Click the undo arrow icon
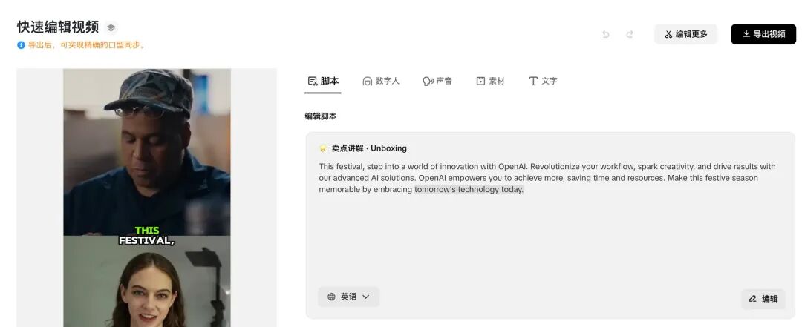 click(606, 34)
